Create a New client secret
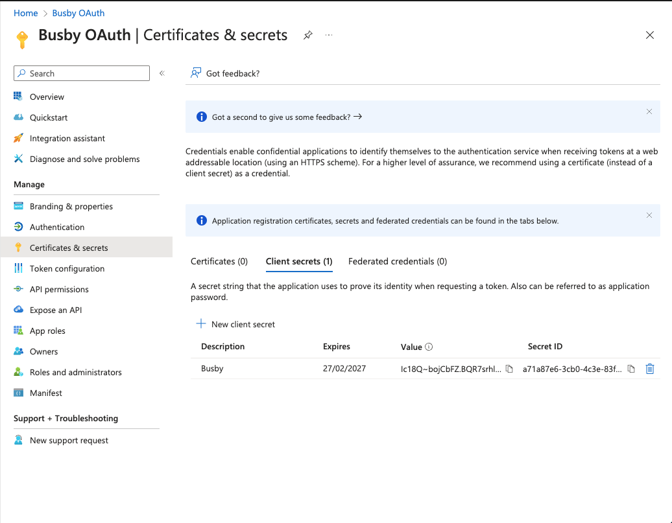This screenshot has width=672, height=523. tap(235, 324)
